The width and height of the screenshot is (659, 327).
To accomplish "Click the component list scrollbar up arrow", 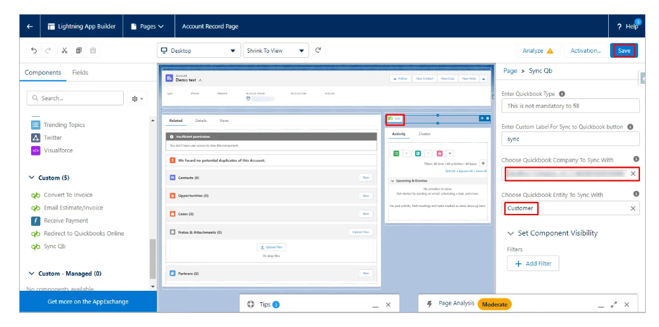I will (x=153, y=120).
